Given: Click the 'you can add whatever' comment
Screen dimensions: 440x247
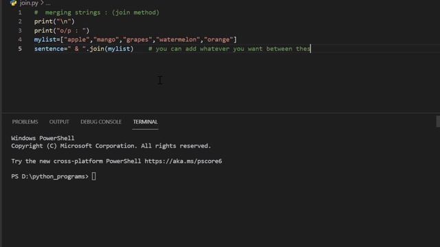Looking at the screenshot, I should (229, 49).
